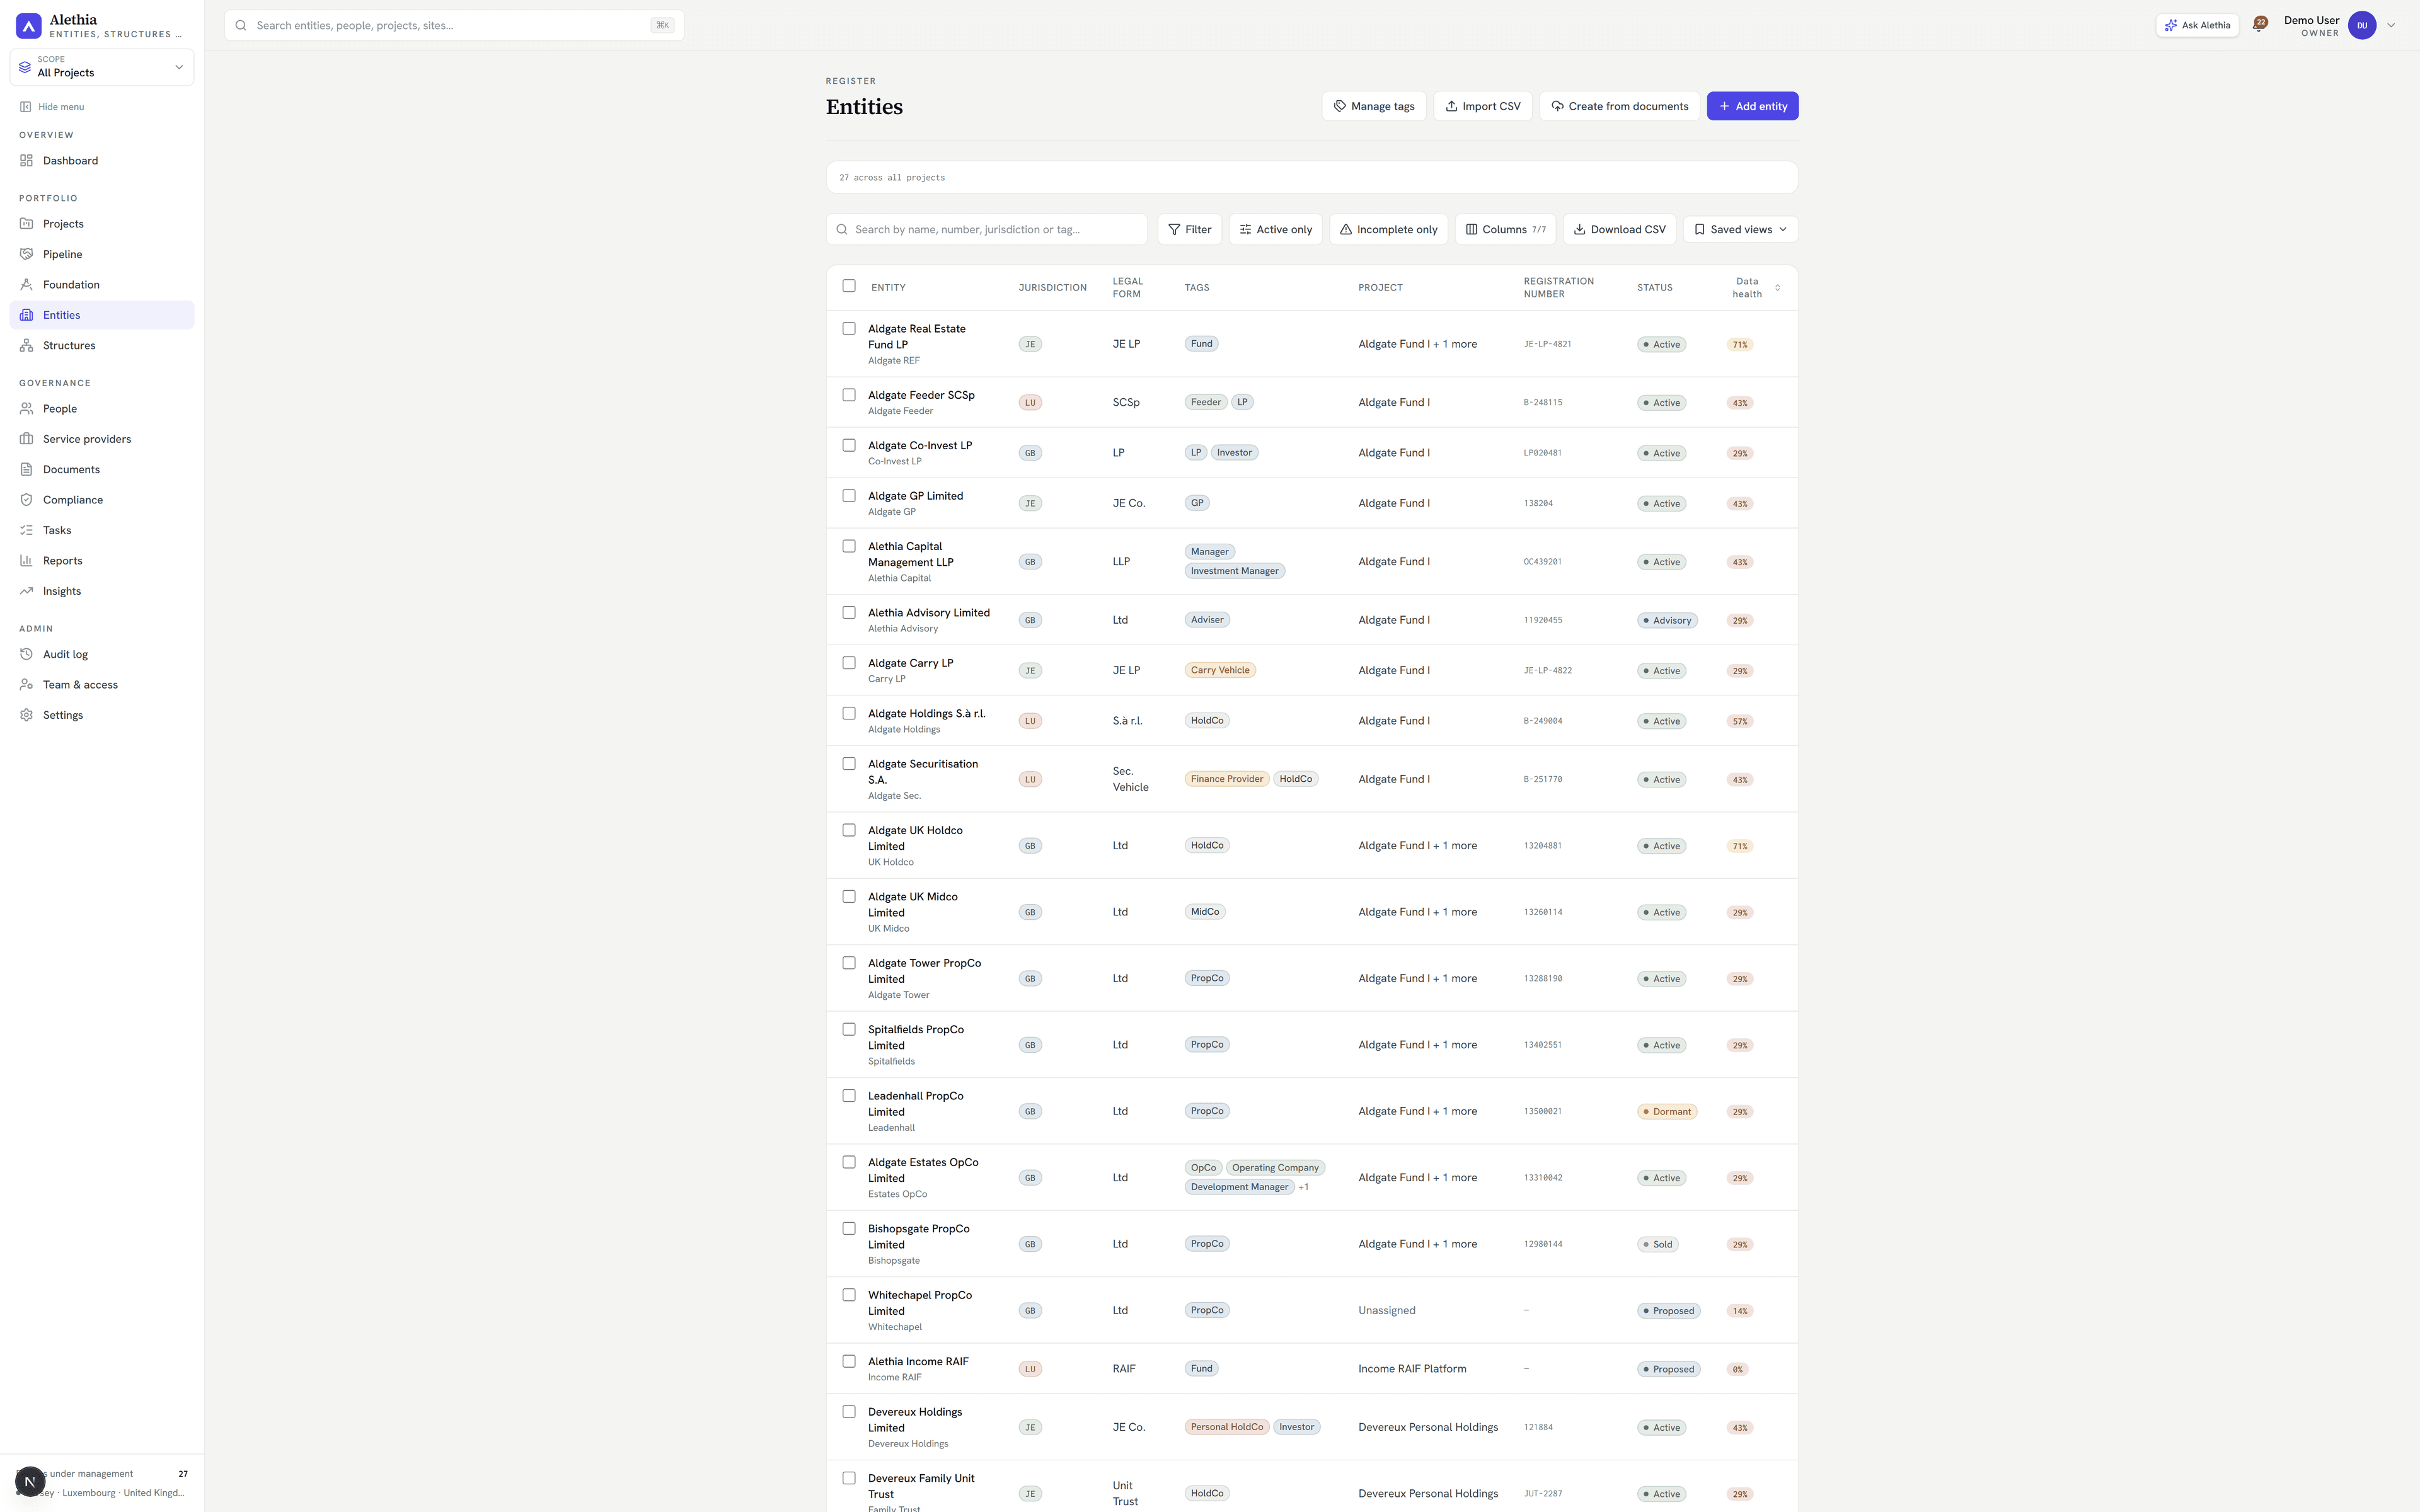Click the Reports bar chart icon
2420x1512 pixels.
pos(27,561)
